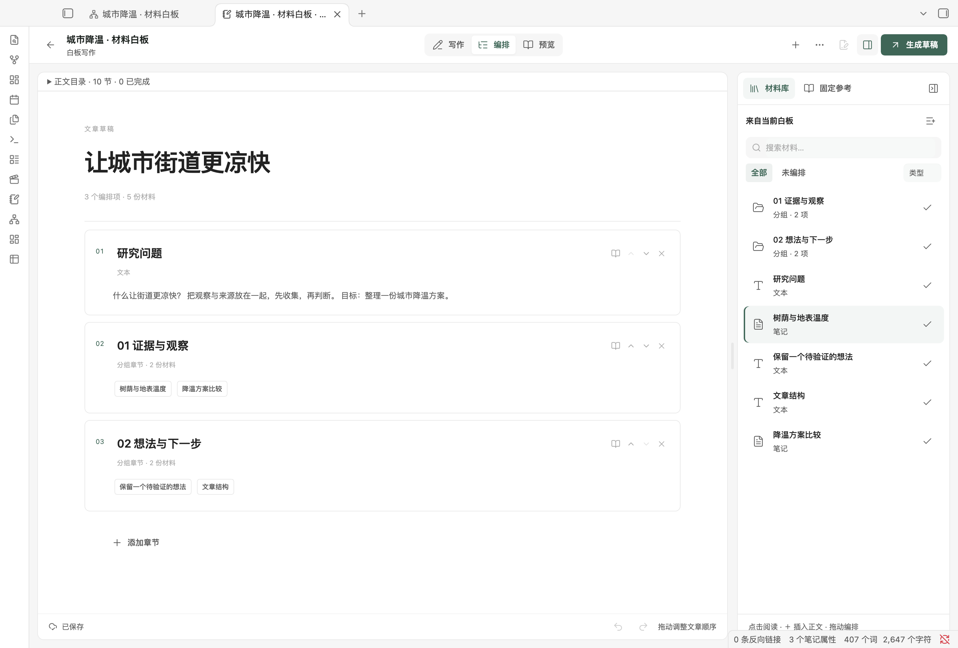The image size is (958, 648).
Task: Click the 降温方案比较 material chip
Action: [x=202, y=389]
